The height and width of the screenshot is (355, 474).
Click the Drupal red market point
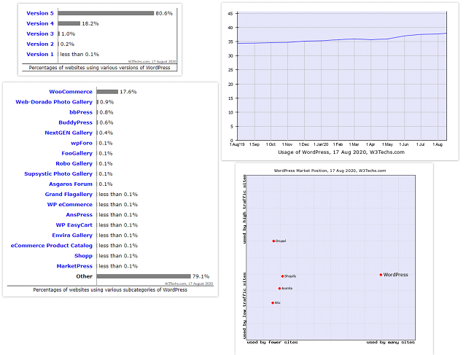click(273, 241)
